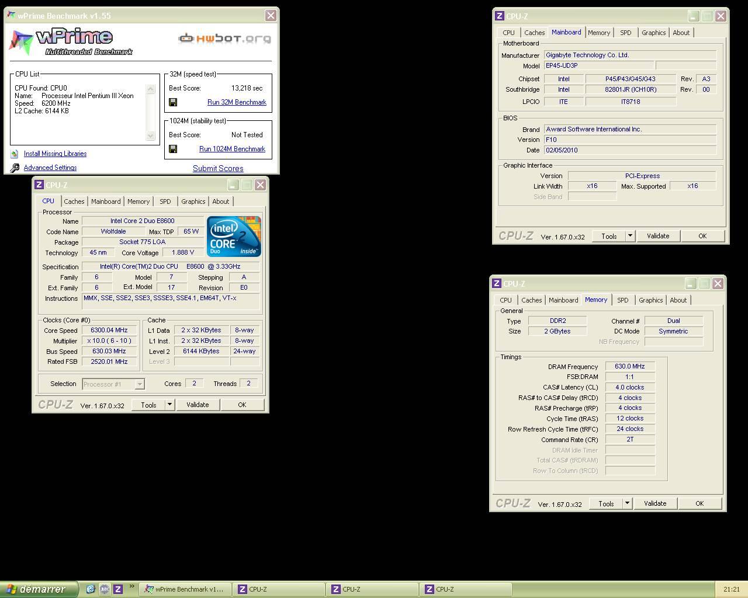The width and height of the screenshot is (748, 598).
Task: Click the Run 32M Benchmark link
Action: (237, 102)
